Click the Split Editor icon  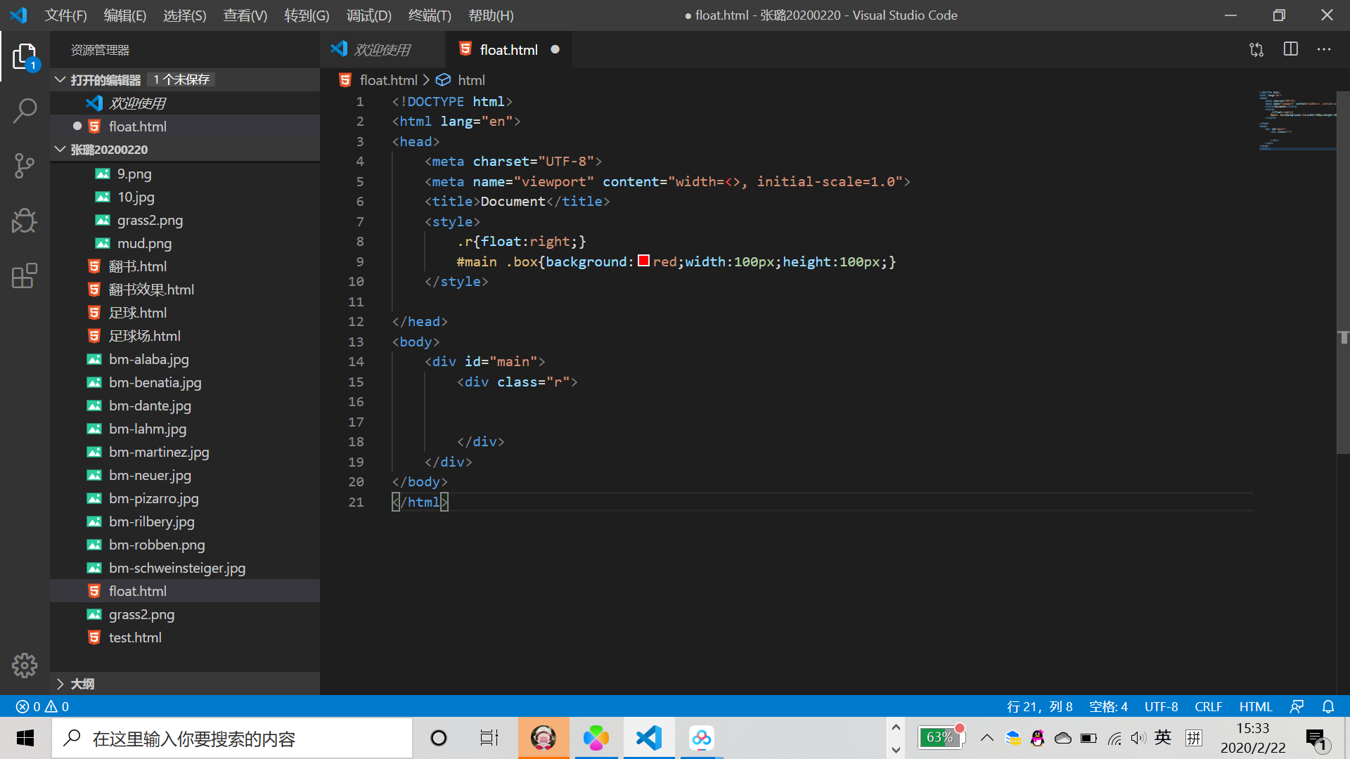pos(1290,49)
